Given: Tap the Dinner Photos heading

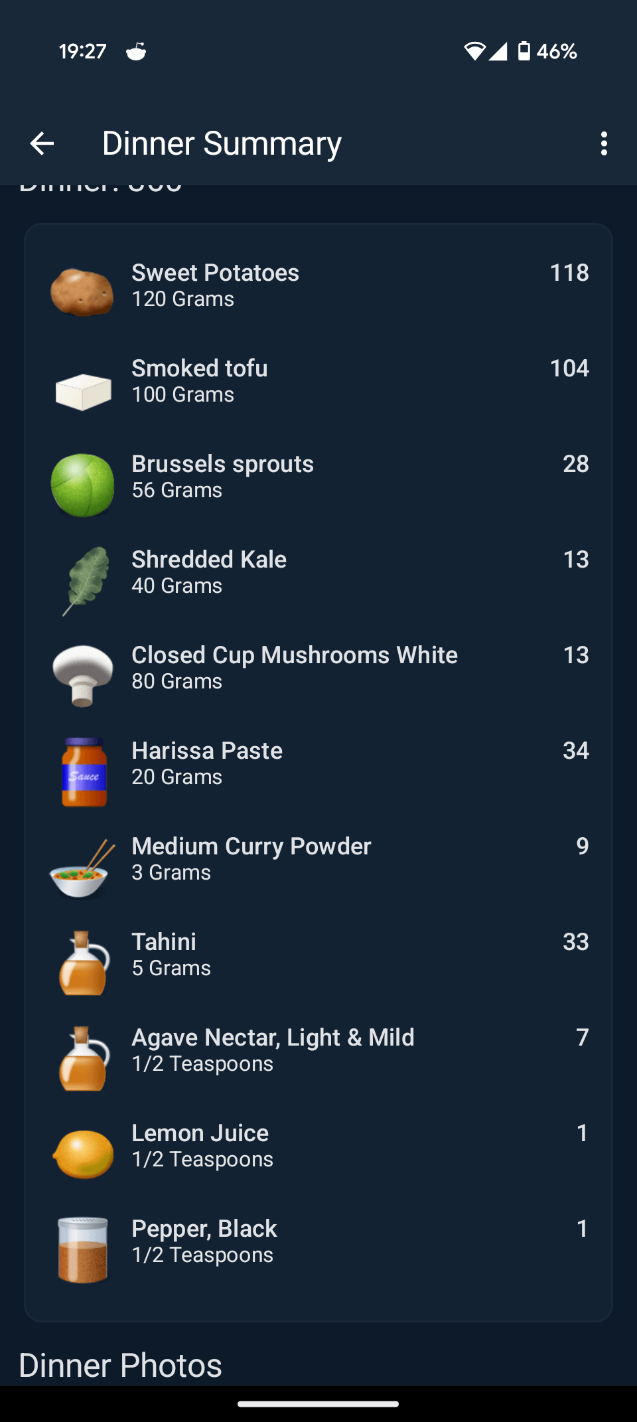Looking at the screenshot, I should (x=120, y=1366).
